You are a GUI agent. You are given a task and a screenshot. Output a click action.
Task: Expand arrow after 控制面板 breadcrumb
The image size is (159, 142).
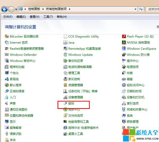(43, 9)
